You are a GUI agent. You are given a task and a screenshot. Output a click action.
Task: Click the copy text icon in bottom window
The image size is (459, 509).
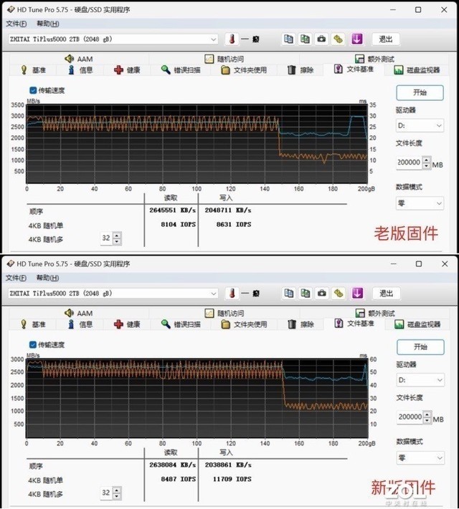[x=288, y=294]
